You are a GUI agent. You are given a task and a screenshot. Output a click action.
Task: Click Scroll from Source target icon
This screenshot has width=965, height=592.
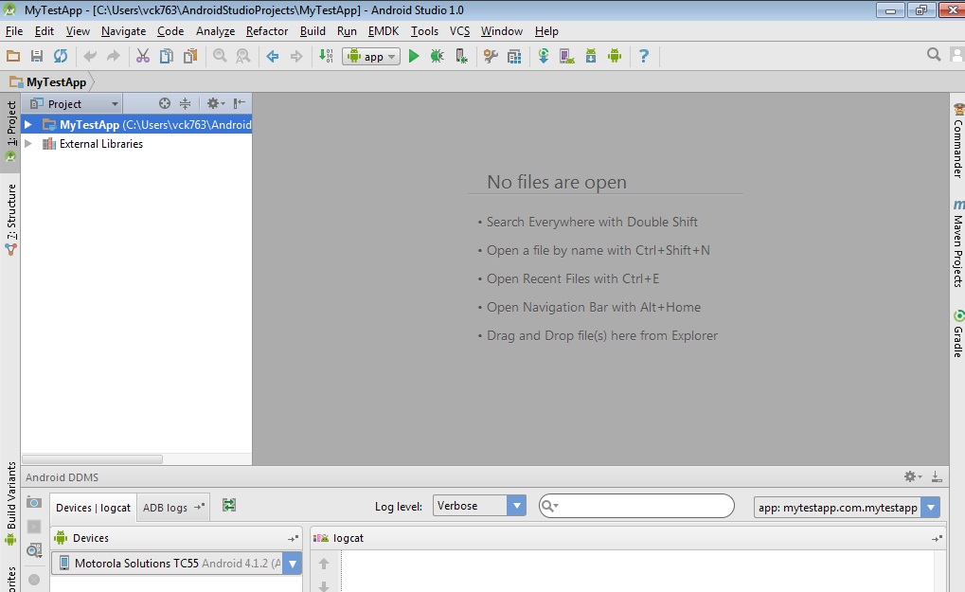point(165,103)
